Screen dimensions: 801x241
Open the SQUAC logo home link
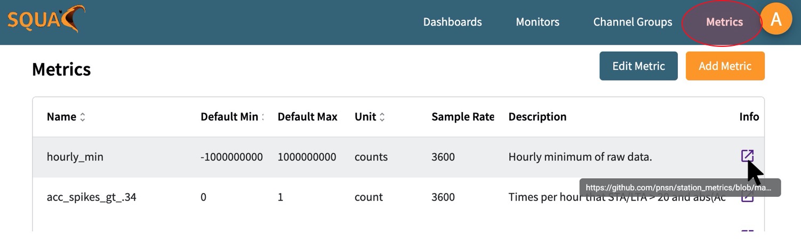coord(46,20)
